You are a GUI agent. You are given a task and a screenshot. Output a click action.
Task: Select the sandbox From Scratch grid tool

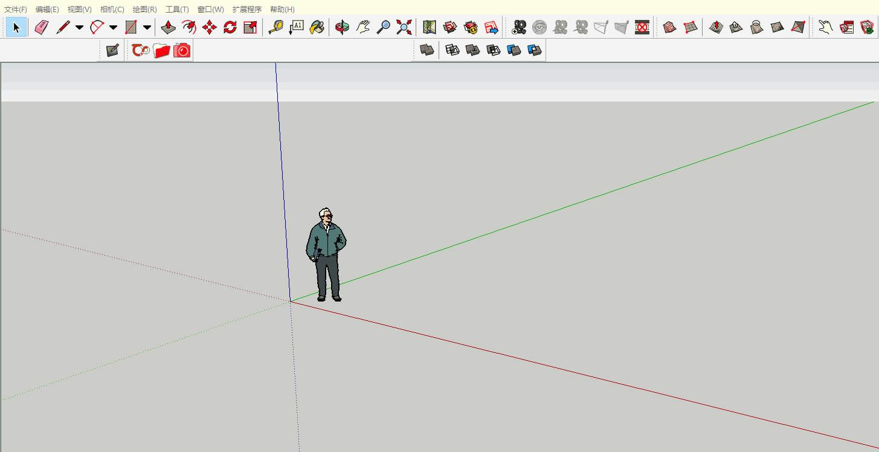[691, 27]
